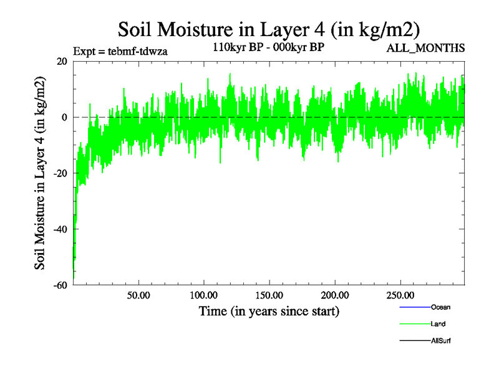This screenshot has width=499, height=374.
Task: Click the black AllSurf legend line
Action: point(414,340)
